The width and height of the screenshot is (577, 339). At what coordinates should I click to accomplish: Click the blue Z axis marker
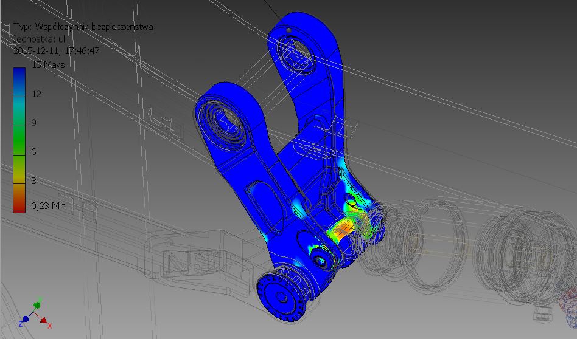click(25, 319)
